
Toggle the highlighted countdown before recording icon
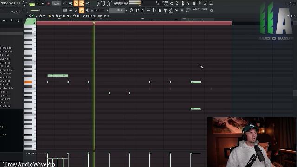tap(76, 3)
